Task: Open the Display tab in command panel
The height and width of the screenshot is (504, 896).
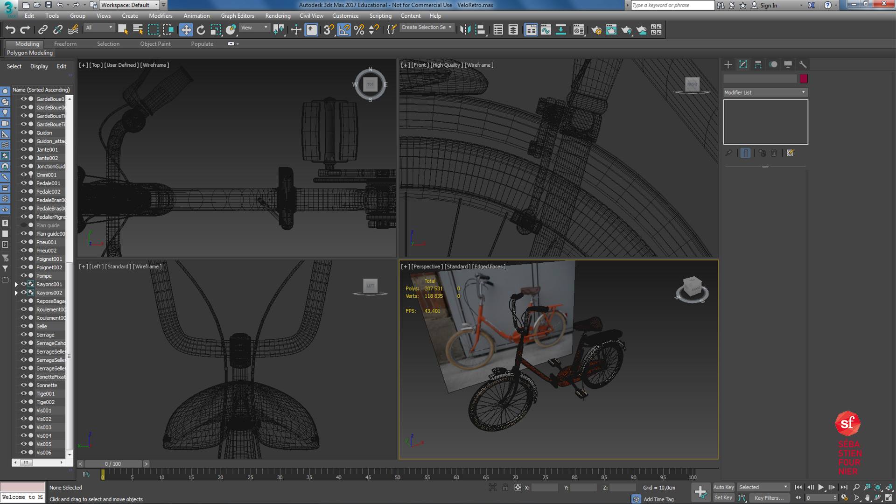Action: 788,64
